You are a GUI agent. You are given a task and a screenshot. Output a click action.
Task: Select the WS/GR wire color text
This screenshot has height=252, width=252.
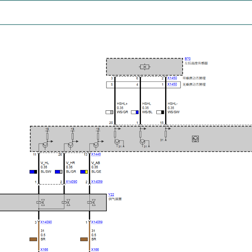click(122, 112)
